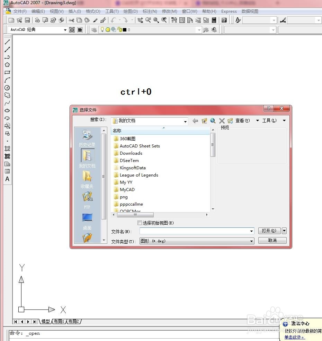Viewport: 322px width, 341px height.
Task: Open the 搜索 location dropdown (我的文档)
Action: (185, 122)
